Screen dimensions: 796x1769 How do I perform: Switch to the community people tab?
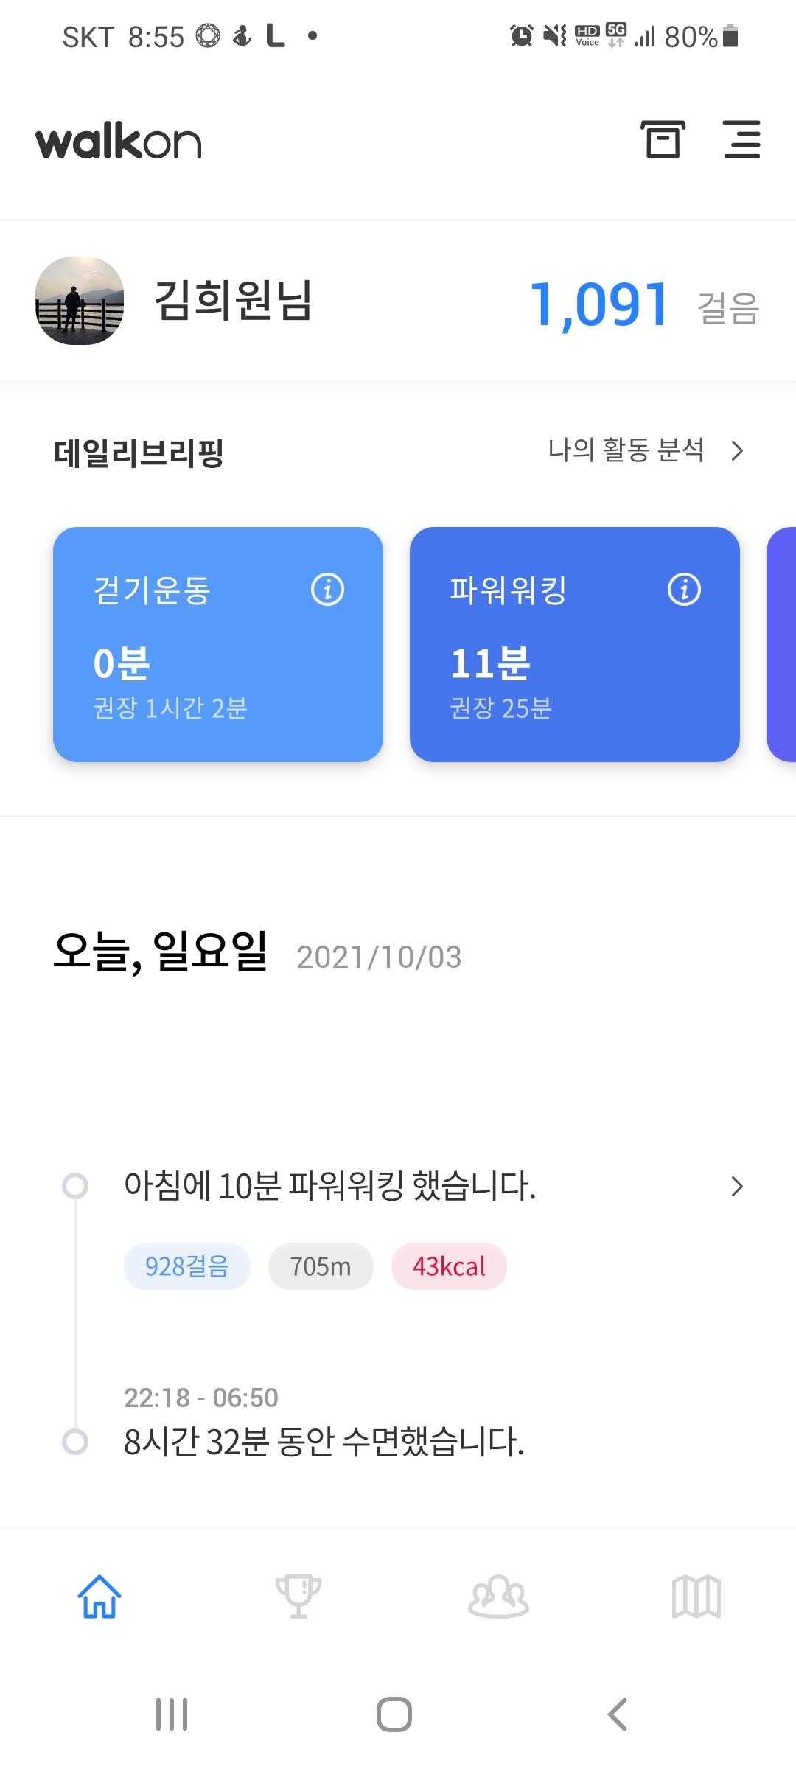(498, 1597)
